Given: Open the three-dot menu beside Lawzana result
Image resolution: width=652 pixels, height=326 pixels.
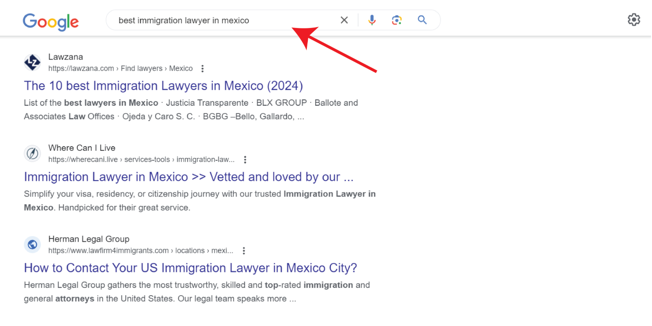Looking at the screenshot, I should click(x=202, y=68).
